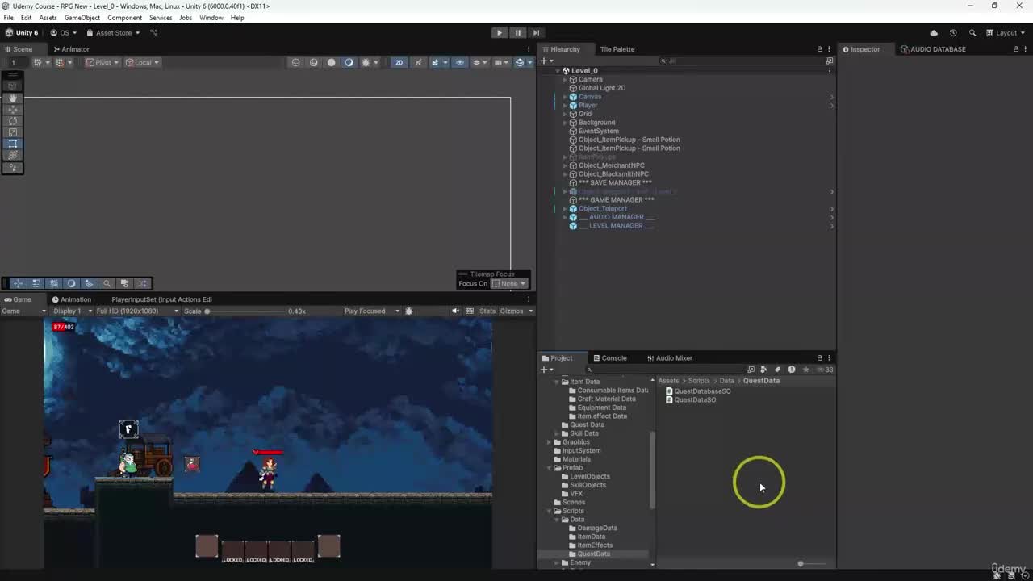Expand the Camera object in Hierarchy

565,80
